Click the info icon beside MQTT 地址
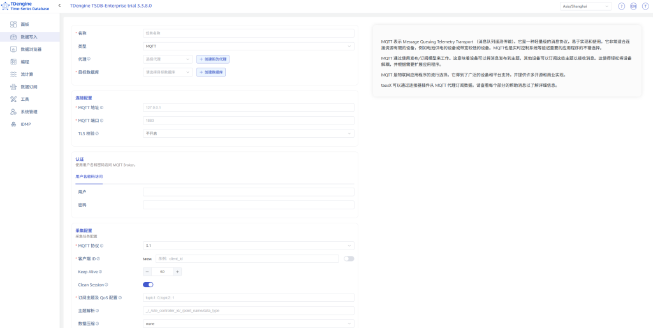The width and height of the screenshot is (653, 328). click(x=101, y=108)
